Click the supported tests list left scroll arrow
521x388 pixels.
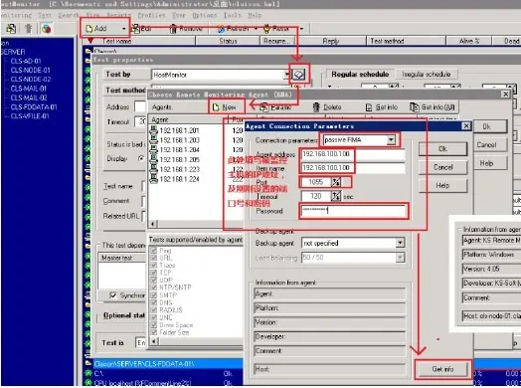point(153,341)
